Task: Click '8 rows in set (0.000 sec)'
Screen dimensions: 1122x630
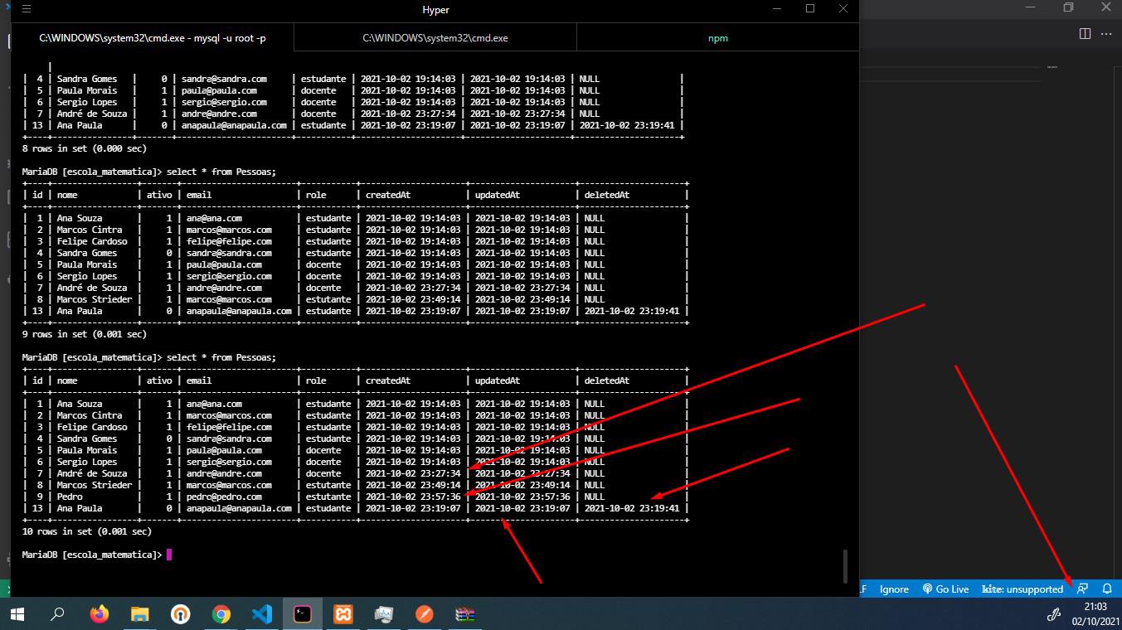Action: pos(85,148)
